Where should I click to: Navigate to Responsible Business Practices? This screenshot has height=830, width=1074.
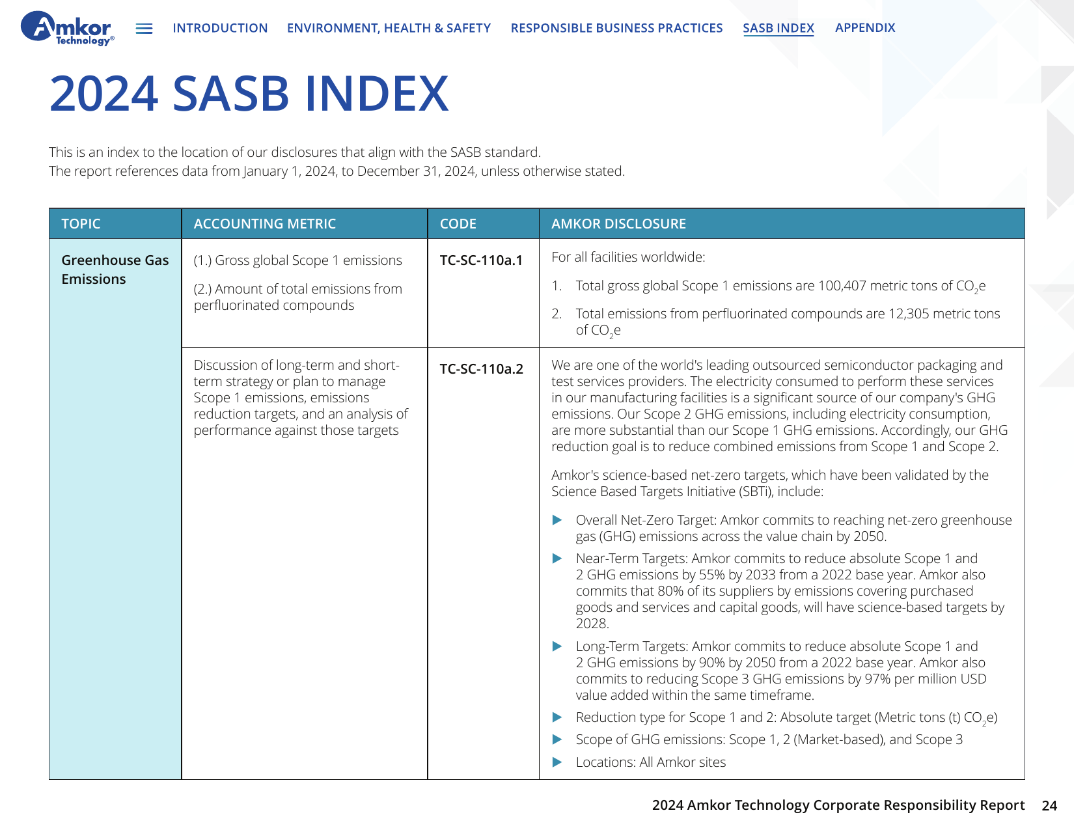616,28
